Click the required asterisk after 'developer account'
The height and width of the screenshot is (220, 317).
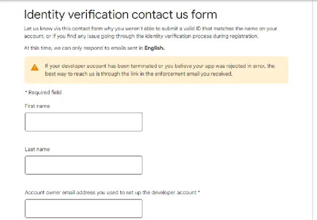pos(199,192)
